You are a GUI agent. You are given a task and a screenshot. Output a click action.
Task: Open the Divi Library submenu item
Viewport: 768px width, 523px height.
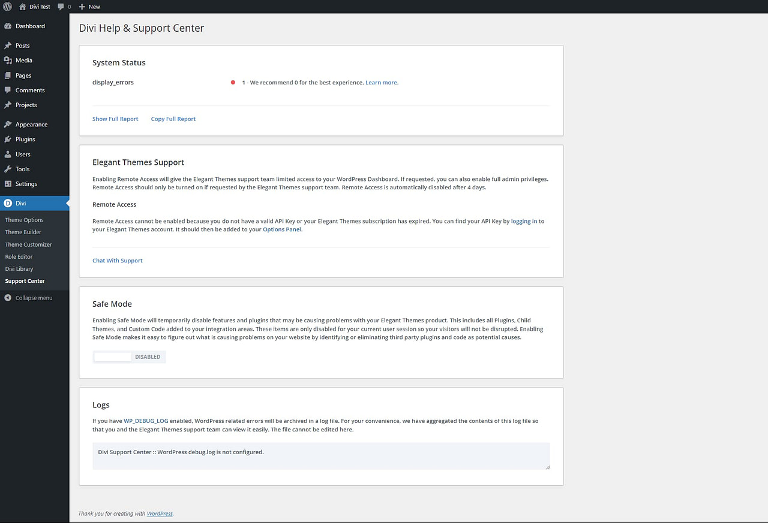tap(19, 269)
